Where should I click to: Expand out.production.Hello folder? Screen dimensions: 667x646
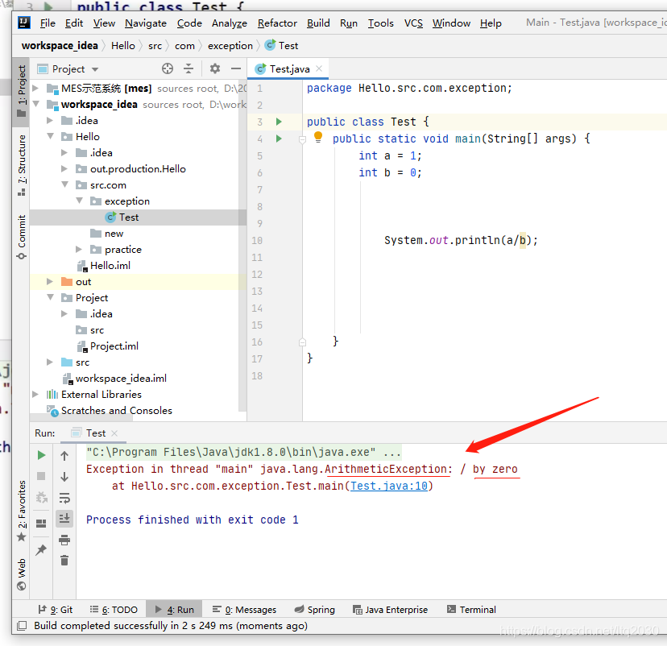[64, 169]
